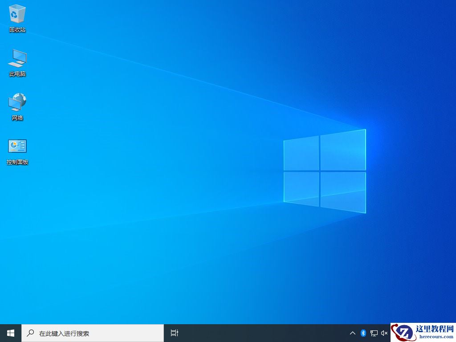Click the 控制面板 label text

pos(17,162)
